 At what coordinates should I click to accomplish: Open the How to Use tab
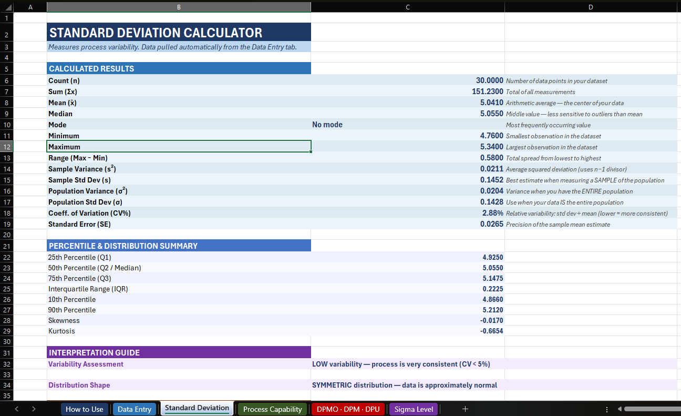(x=84, y=408)
